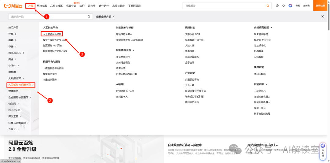Expand the 物联网 category
Screen dimensions: 330x163
pyautogui.click(x=14, y=104)
